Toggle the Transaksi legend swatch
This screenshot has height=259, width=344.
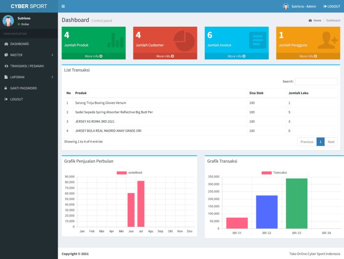tap(267, 173)
